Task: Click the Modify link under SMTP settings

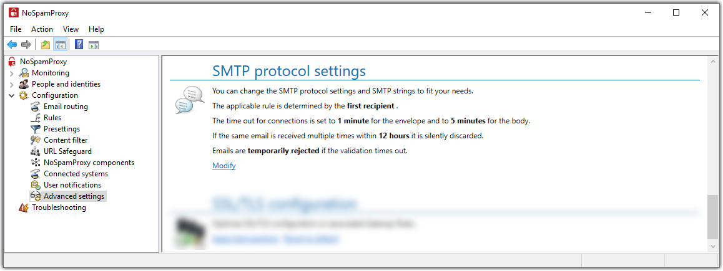Action: pos(224,166)
